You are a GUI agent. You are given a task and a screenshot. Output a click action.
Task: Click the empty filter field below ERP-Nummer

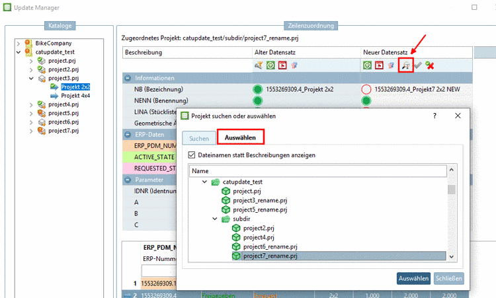(x=159, y=271)
